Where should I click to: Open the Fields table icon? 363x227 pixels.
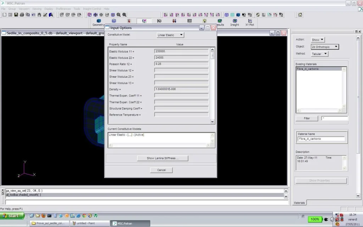tap(190, 21)
